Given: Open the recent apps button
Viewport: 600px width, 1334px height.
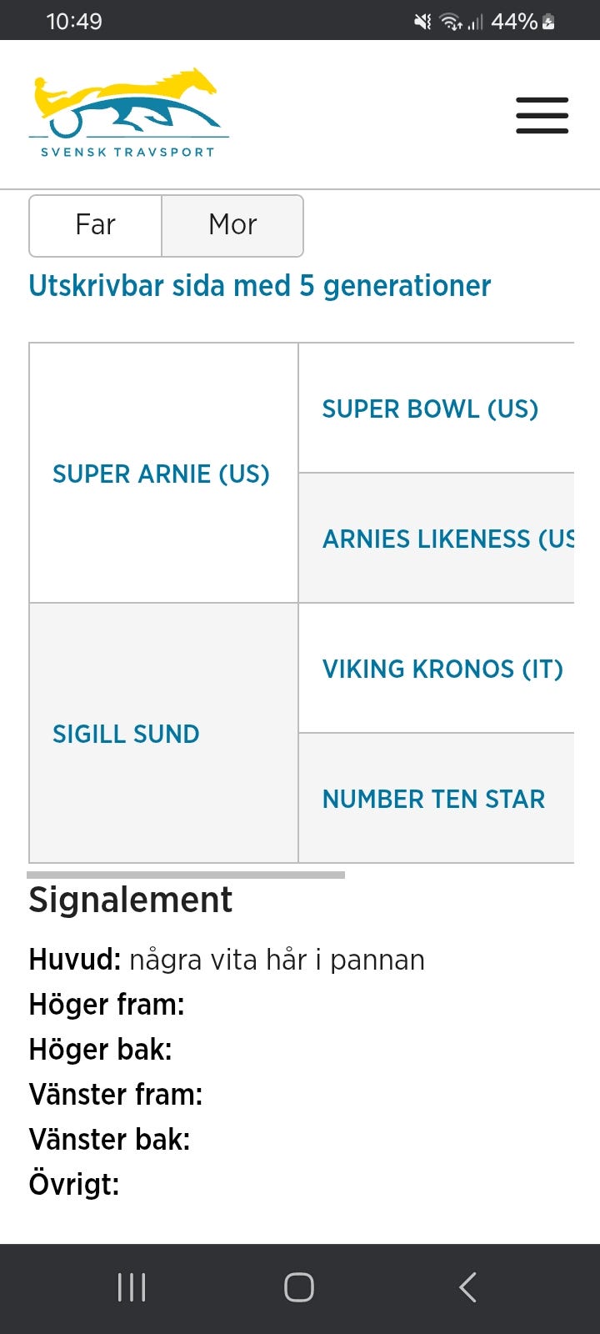Looking at the screenshot, I should (132, 1287).
